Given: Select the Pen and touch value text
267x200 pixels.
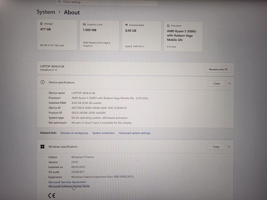Looking at the screenshot, I should pyautogui.click(x=102, y=123).
